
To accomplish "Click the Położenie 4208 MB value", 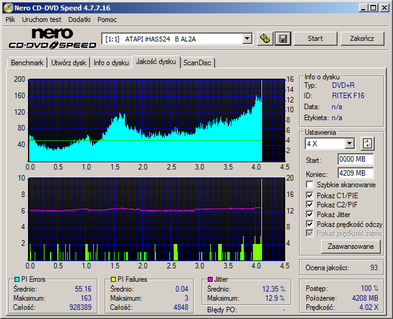I will click(365, 298).
